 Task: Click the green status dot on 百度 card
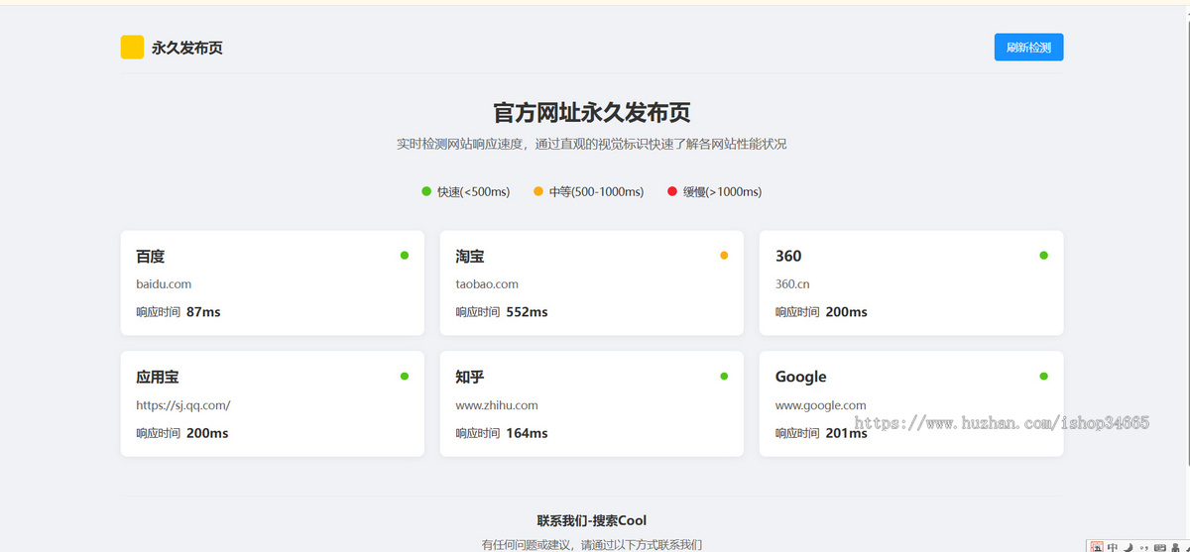pyautogui.click(x=405, y=256)
